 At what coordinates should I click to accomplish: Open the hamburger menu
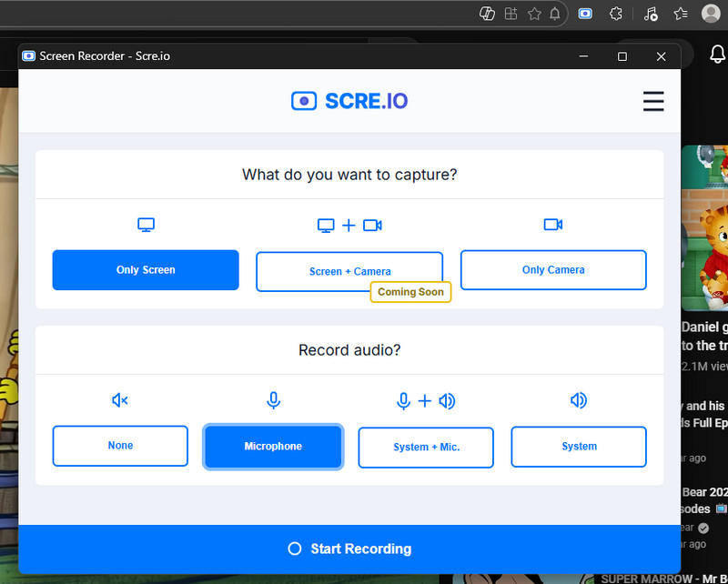[653, 101]
